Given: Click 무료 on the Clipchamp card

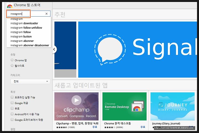Looking at the screenshot, I should click(95, 127).
